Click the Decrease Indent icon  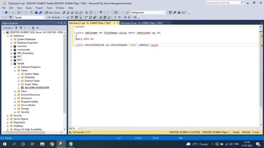point(125,17)
